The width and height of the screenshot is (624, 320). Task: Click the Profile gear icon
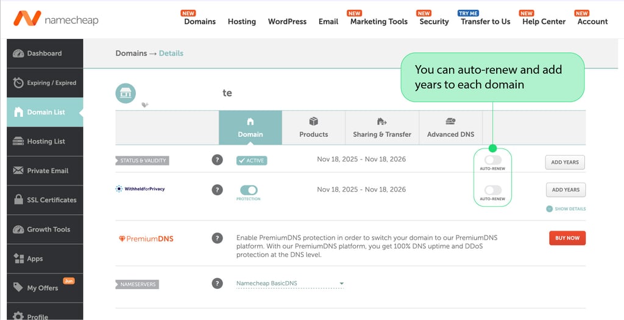pyautogui.click(x=18, y=316)
